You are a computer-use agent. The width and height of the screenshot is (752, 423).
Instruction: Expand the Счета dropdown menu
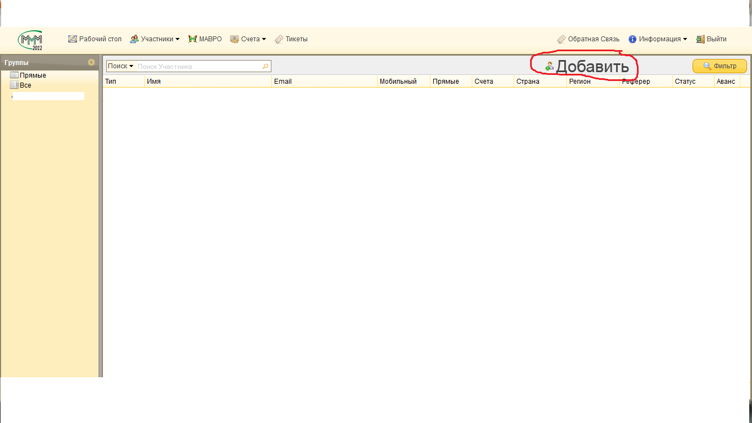tap(248, 39)
